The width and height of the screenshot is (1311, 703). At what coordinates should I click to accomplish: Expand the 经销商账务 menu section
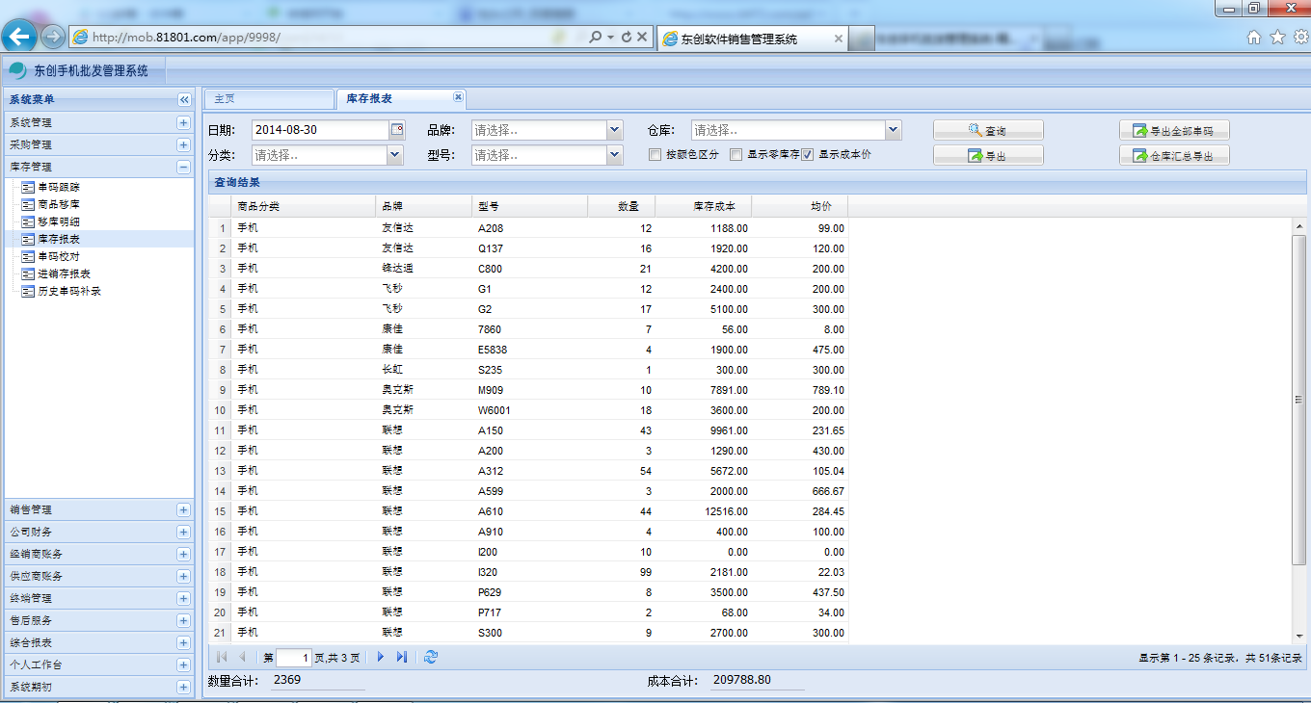click(x=183, y=555)
